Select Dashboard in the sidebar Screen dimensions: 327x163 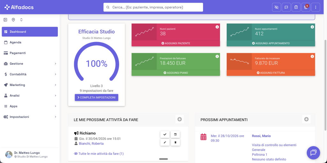(30, 32)
